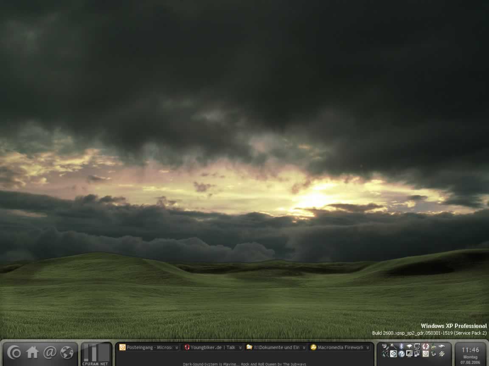This screenshot has width=489, height=366.
Task: Expand the Posteingang task chevron
Action: [x=177, y=348]
